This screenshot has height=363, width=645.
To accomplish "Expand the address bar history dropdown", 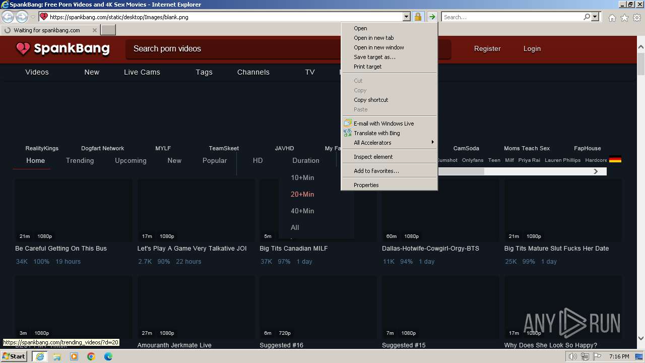I will pyautogui.click(x=407, y=17).
